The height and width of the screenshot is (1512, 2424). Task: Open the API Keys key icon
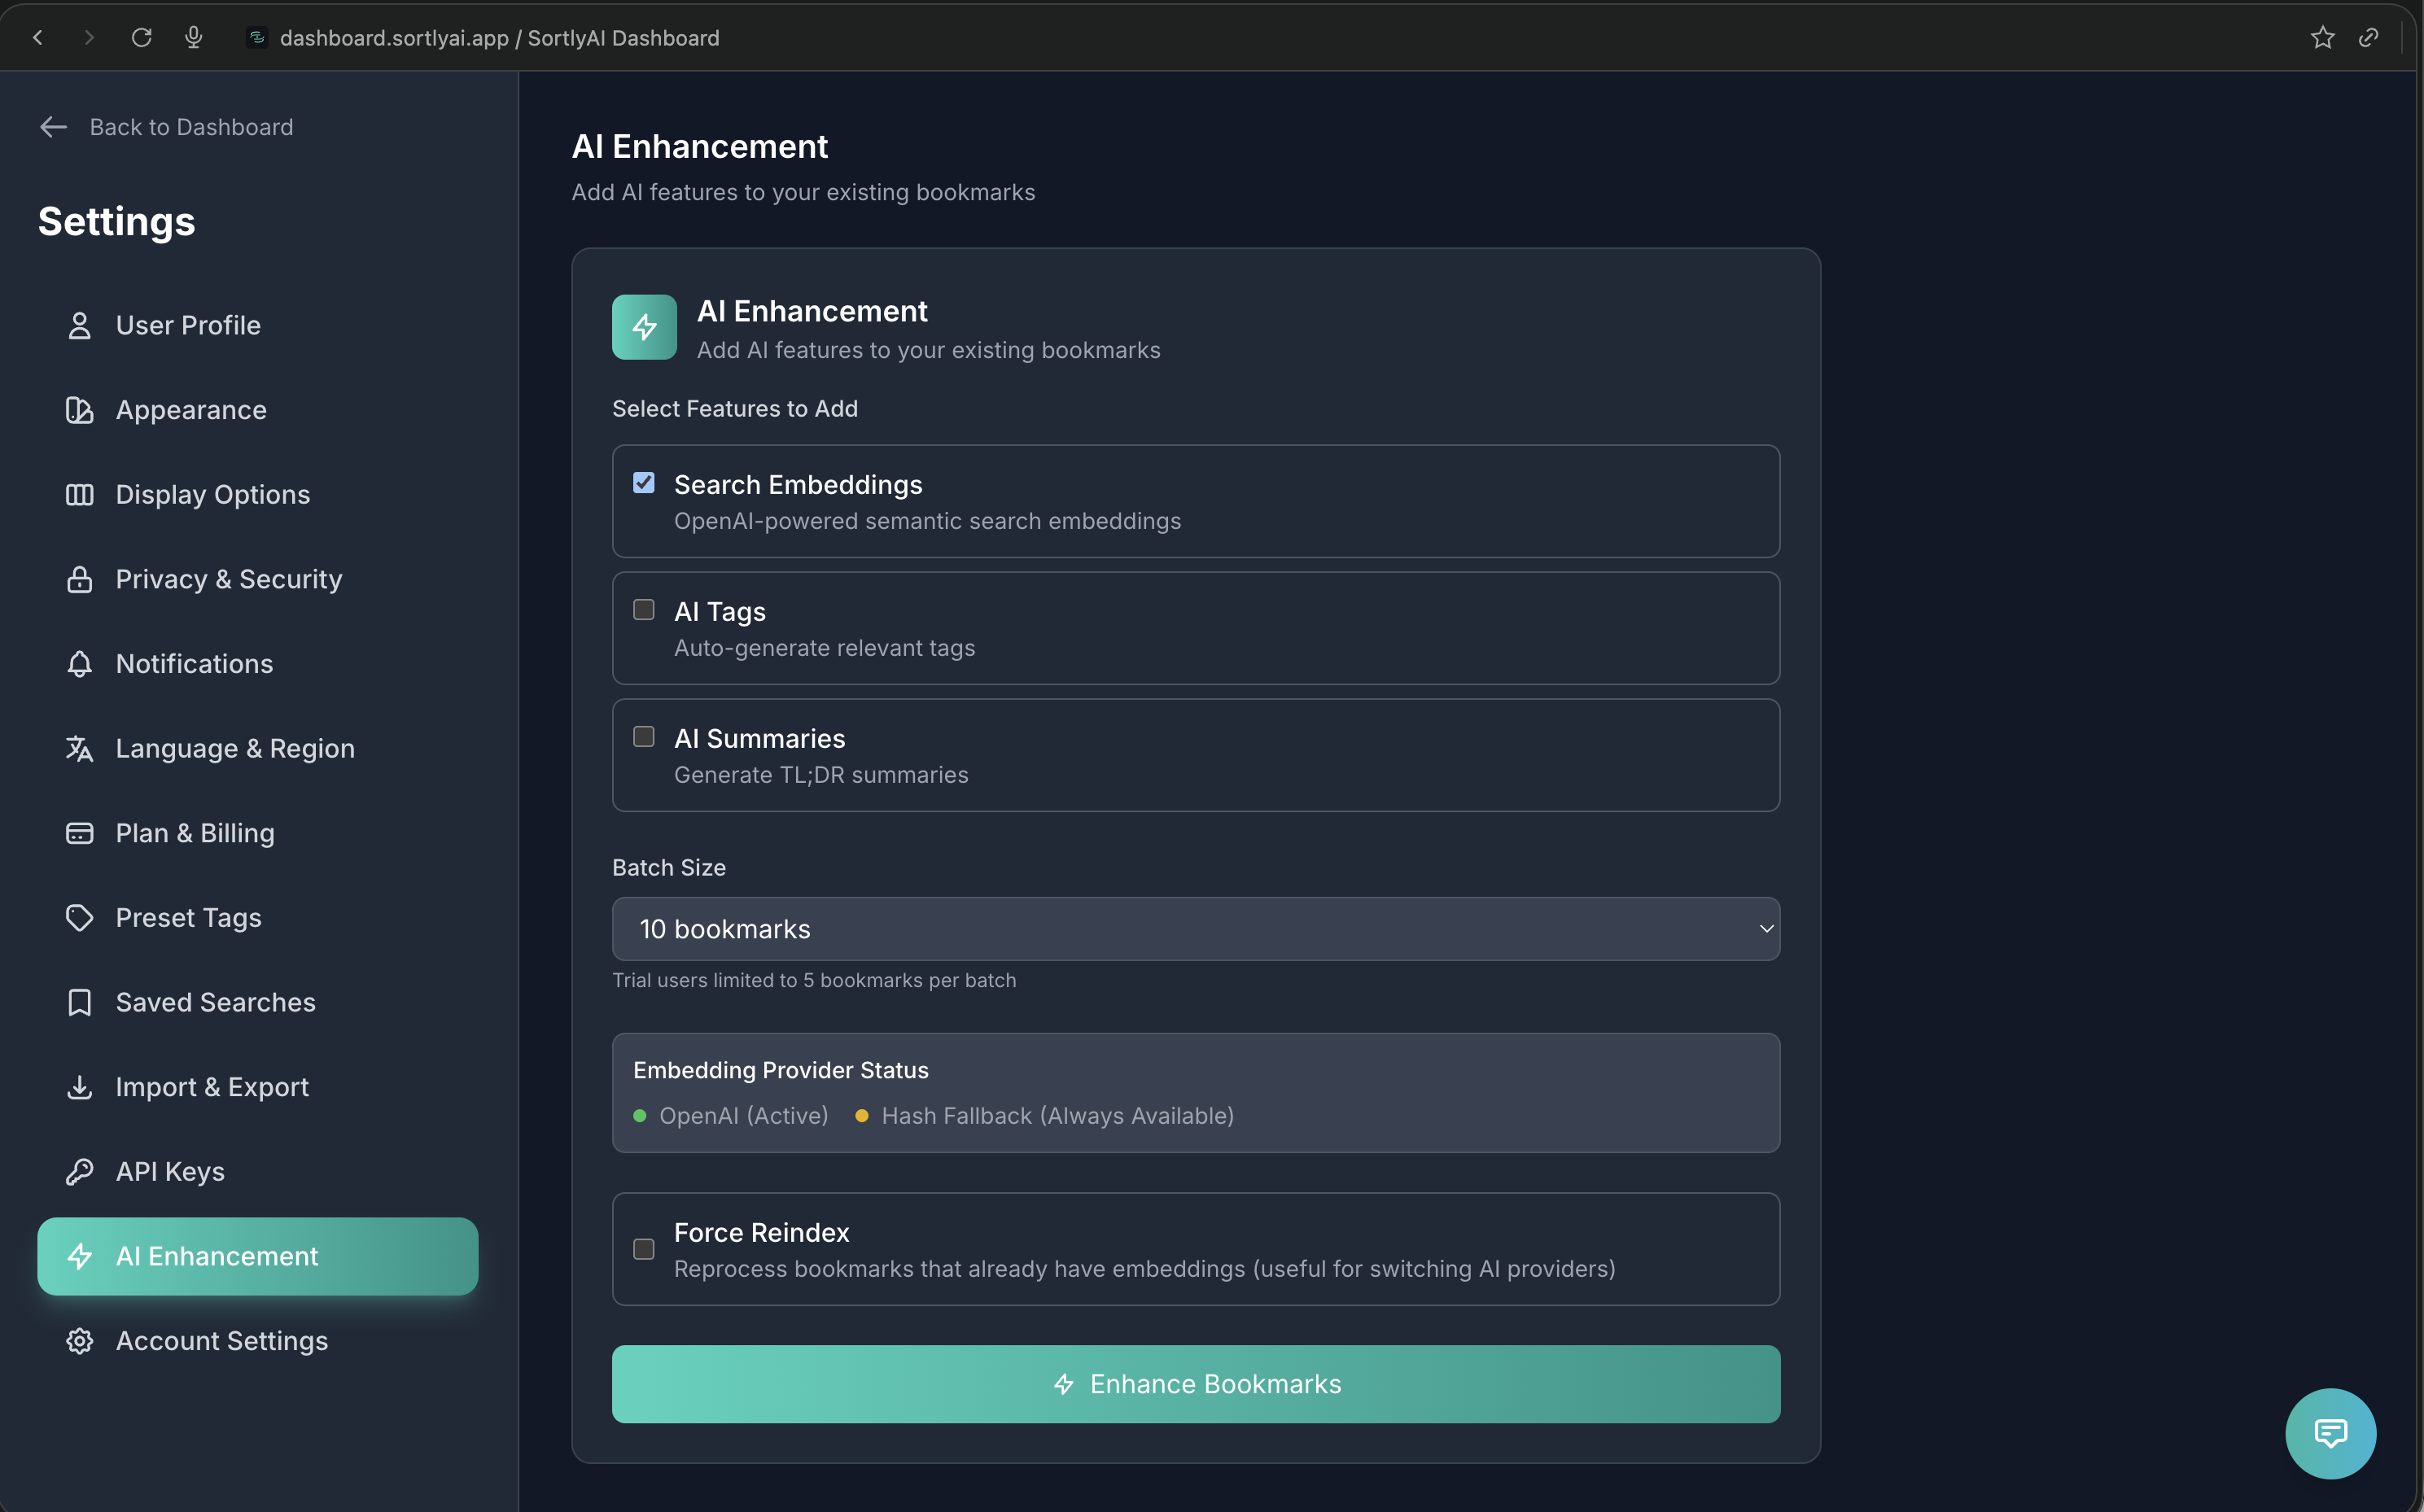click(x=80, y=1171)
